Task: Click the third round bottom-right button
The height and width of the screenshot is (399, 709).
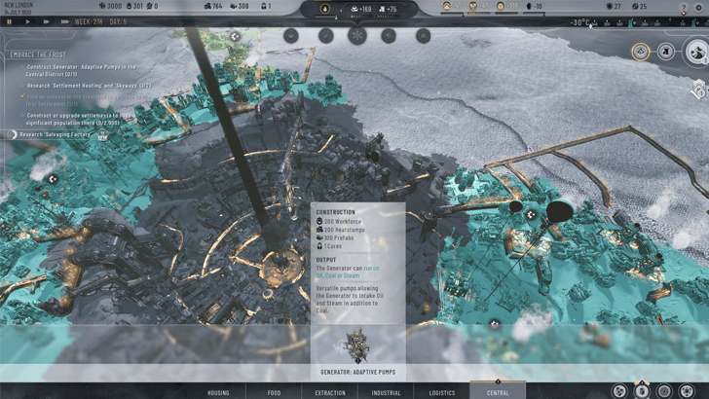Action: (x=664, y=391)
